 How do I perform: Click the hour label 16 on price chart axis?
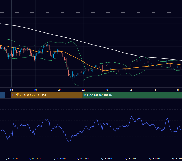(x=11, y=90)
